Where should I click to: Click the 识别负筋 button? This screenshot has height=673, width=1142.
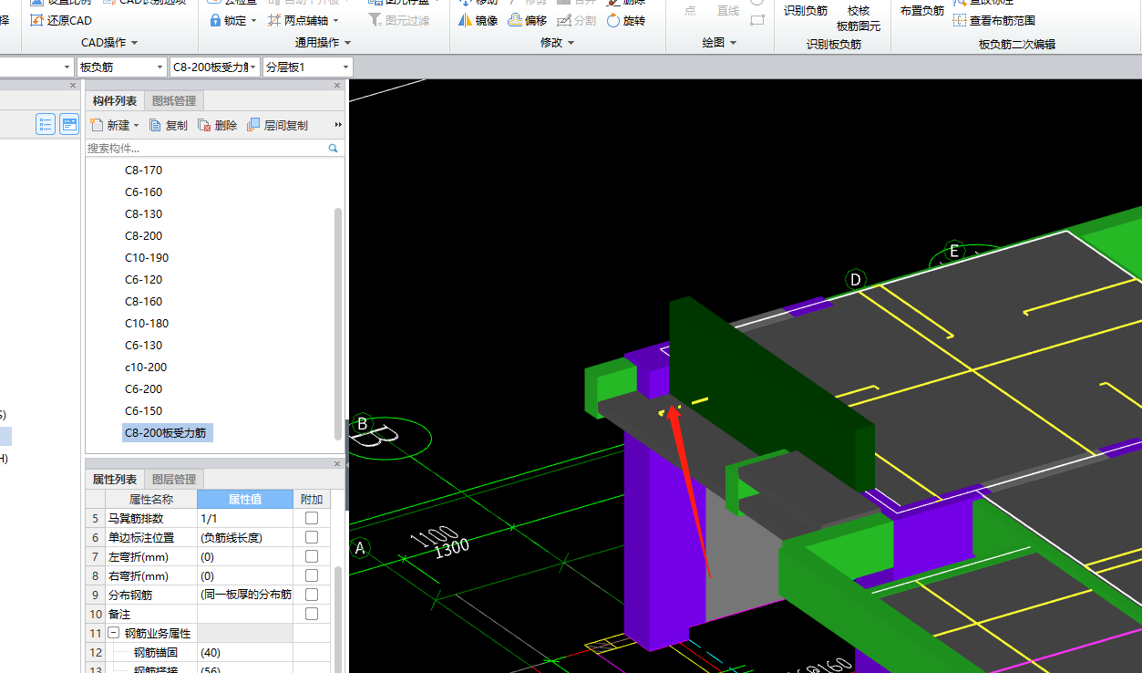(x=806, y=11)
